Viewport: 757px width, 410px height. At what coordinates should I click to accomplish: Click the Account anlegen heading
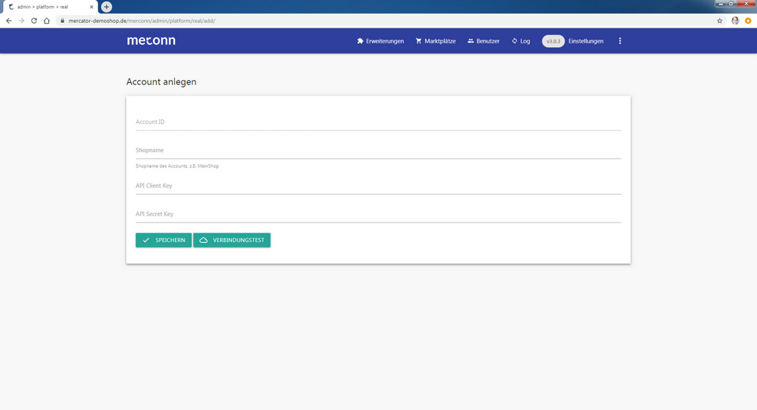point(161,82)
